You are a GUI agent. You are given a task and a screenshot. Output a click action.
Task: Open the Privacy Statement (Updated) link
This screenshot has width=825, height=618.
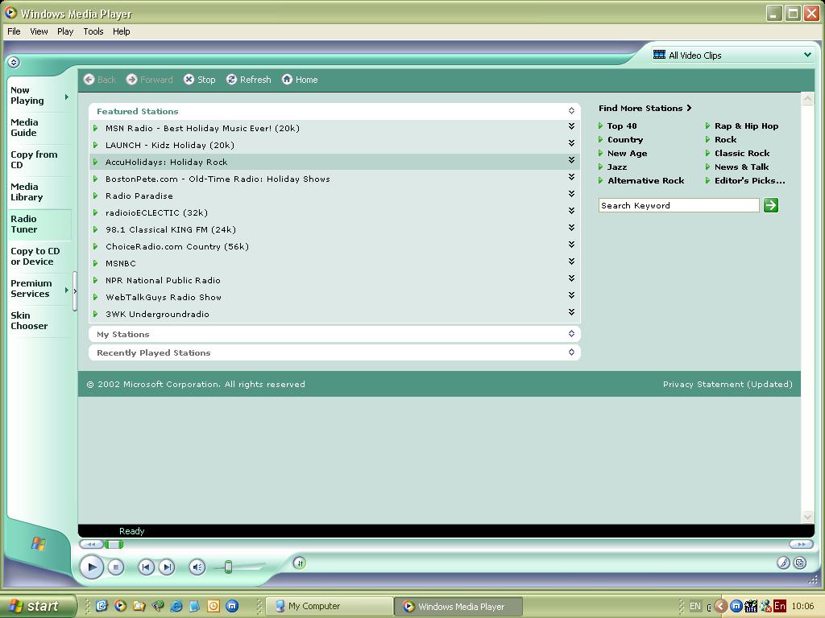coord(728,384)
